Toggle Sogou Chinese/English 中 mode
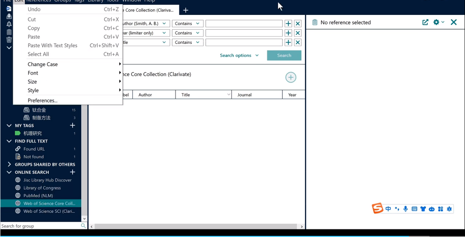This screenshot has width=465, height=237. point(388,209)
